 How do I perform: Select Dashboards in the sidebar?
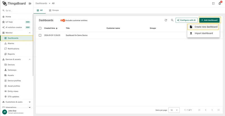17,38
